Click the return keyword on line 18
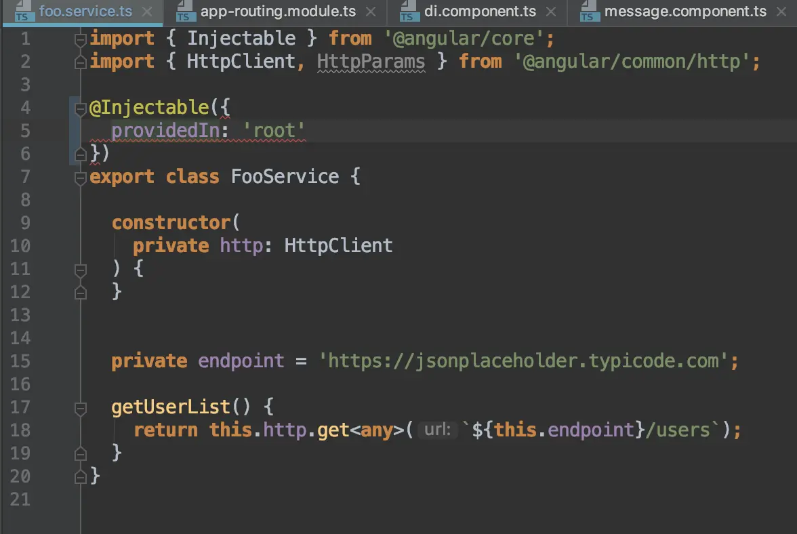Image resolution: width=797 pixels, height=534 pixels. pos(165,430)
